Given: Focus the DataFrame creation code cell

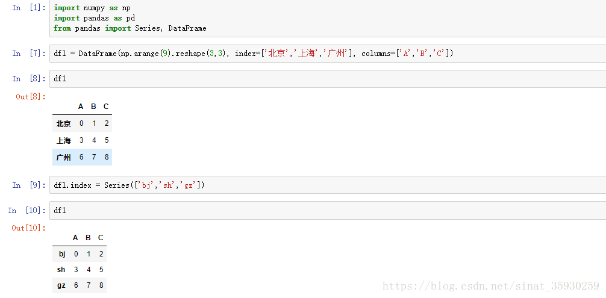Looking at the screenshot, I should (x=325, y=54).
